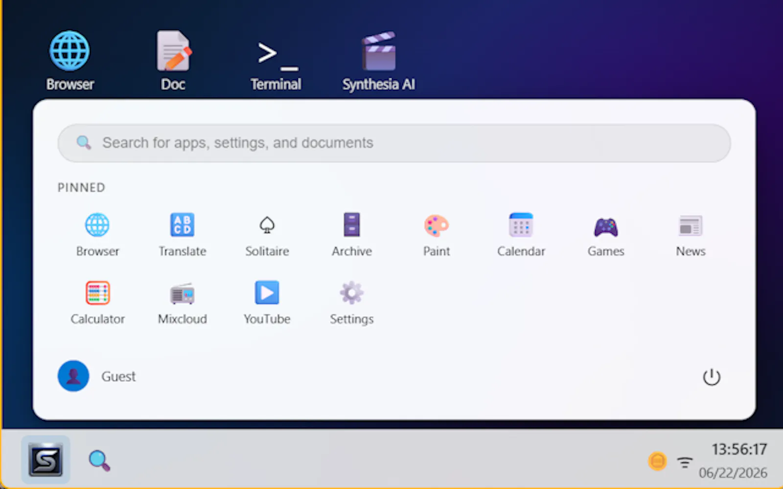Screen dimensions: 783x489
Task: Click the PINNED section heading
Action: coord(81,188)
